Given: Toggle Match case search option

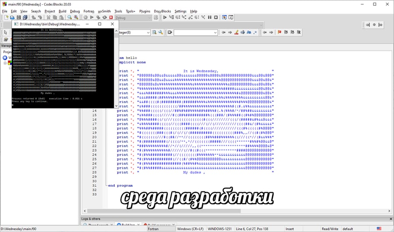Looking at the screenshot, I should click(x=249, y=32).
